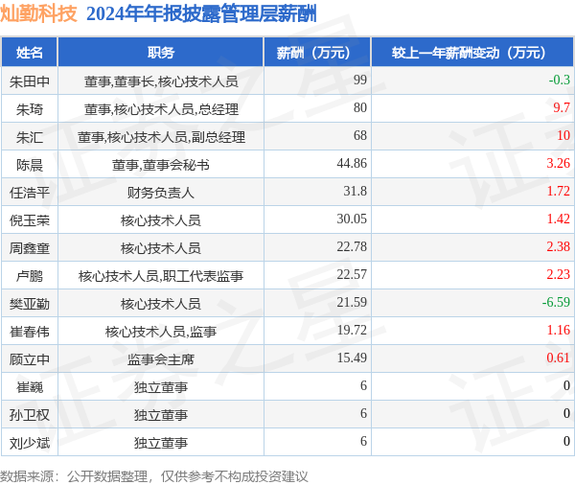Select the name 周鑫童
Viewport: 575px width, 485px height.
(x=30, y=248)
